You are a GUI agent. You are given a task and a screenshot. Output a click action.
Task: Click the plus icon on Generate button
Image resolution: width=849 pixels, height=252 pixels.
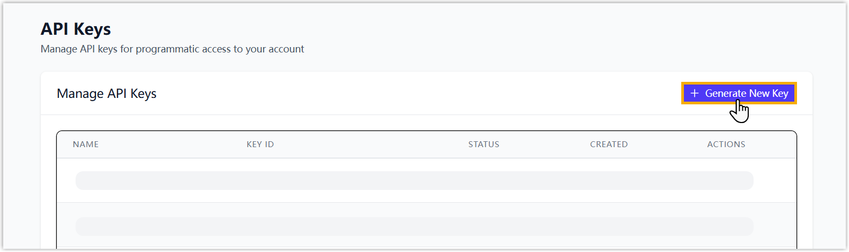pos(695,93)
